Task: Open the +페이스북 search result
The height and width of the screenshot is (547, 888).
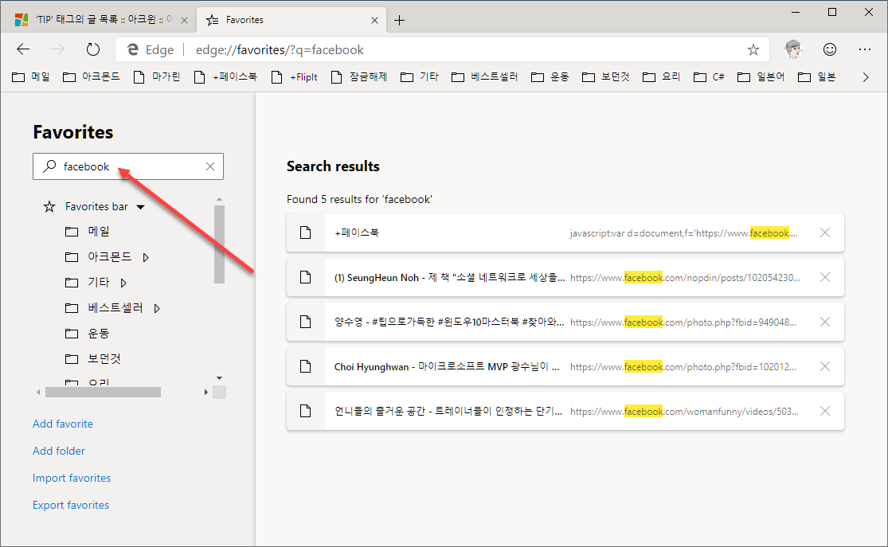Action: pos(565,232)
